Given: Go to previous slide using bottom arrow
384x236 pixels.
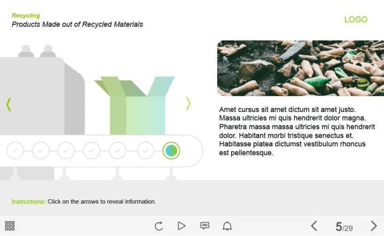Looking at the screenshot, I should pos(314,226).
